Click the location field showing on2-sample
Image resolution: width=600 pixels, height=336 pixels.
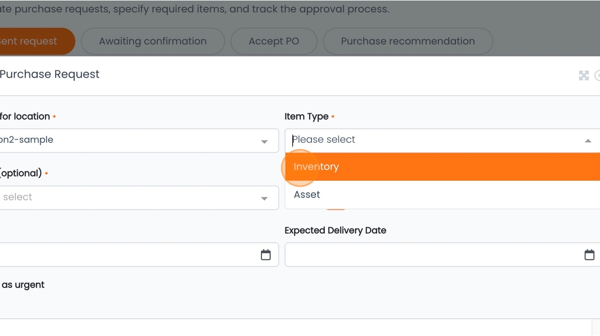pyautogui.click(x=129, y=140)
